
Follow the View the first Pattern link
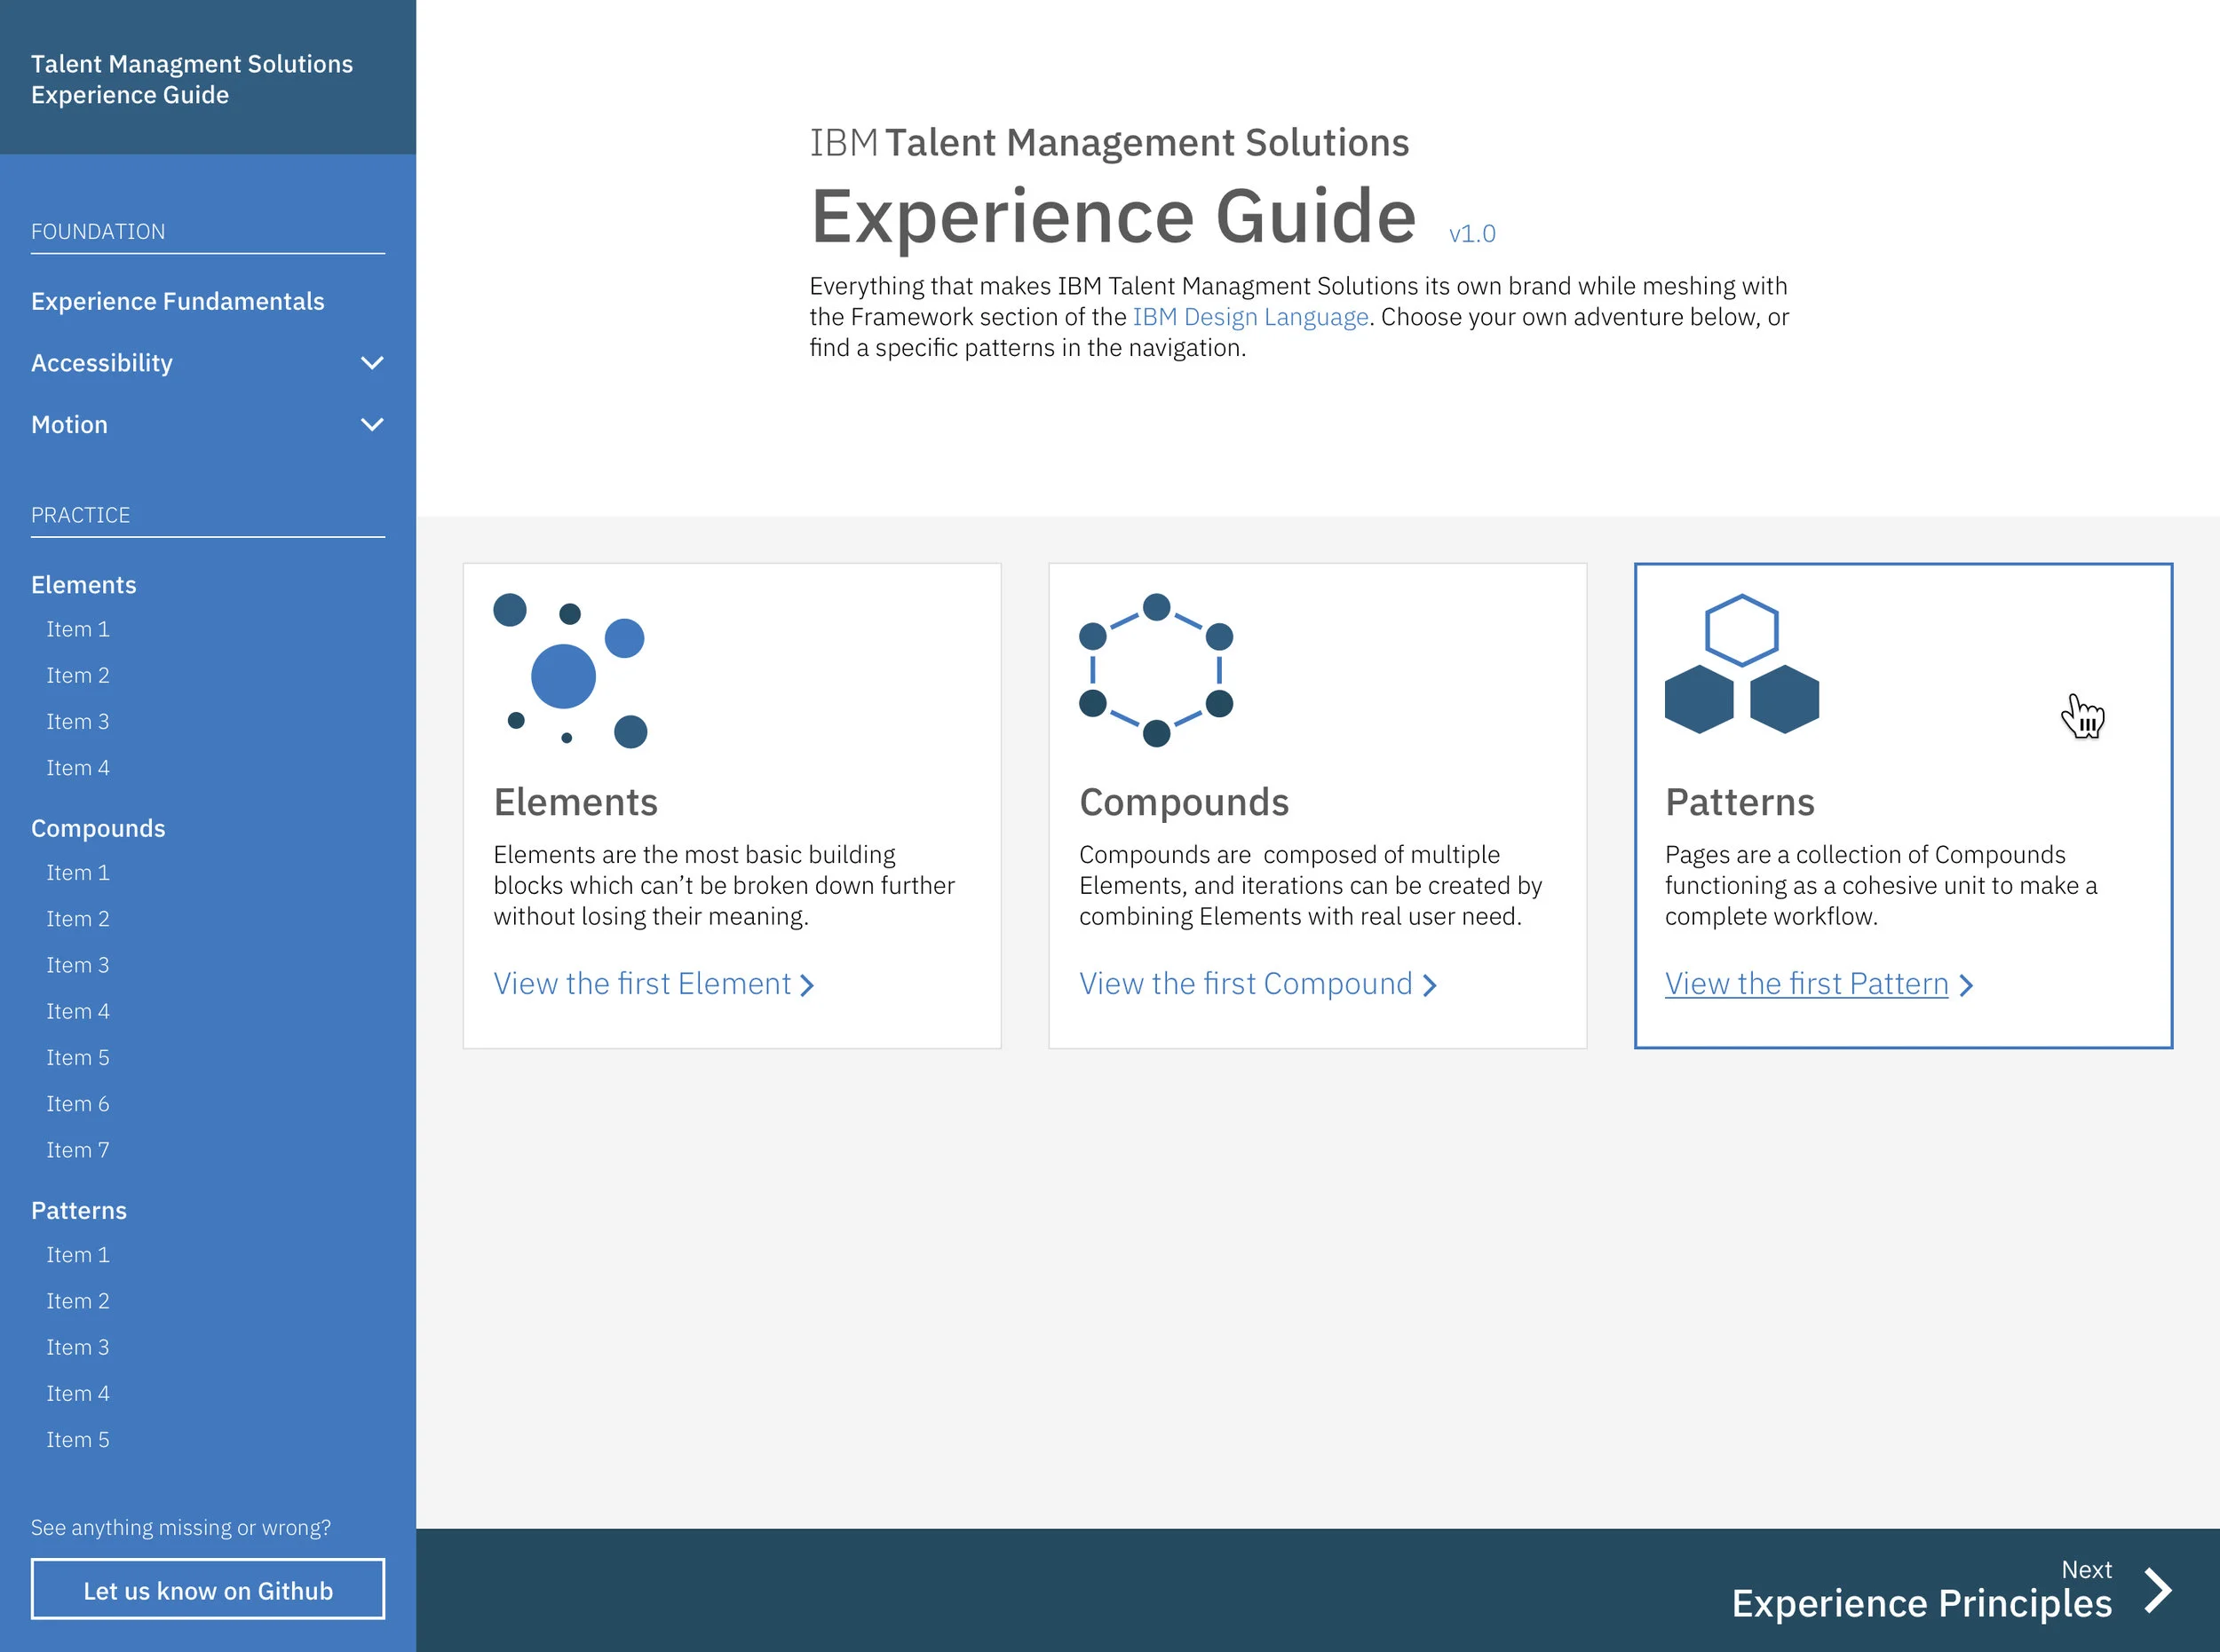[1807, 984]
